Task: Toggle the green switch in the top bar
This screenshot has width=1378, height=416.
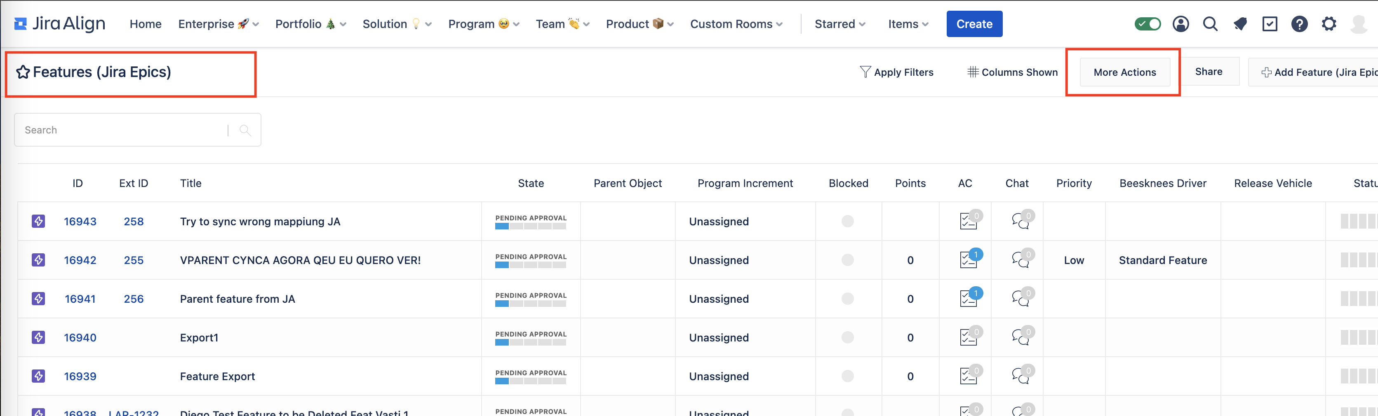Action: [x=1148, y=24]
